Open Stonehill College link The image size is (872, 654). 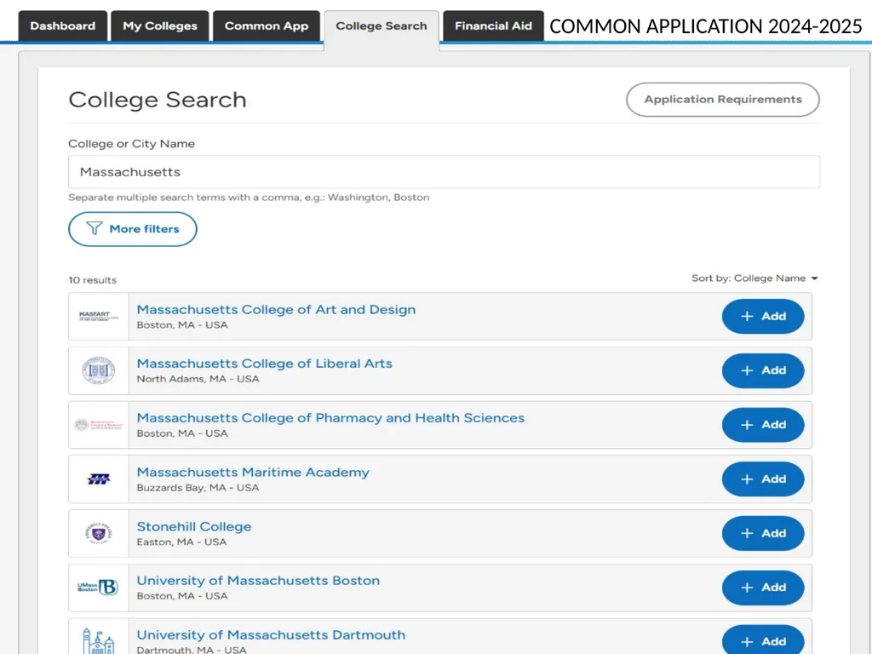coord(194,526)
